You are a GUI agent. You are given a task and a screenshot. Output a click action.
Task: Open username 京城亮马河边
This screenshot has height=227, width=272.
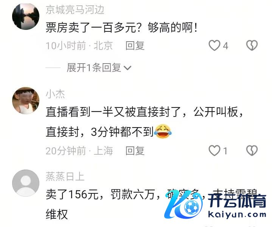click(x=75, y=10)
